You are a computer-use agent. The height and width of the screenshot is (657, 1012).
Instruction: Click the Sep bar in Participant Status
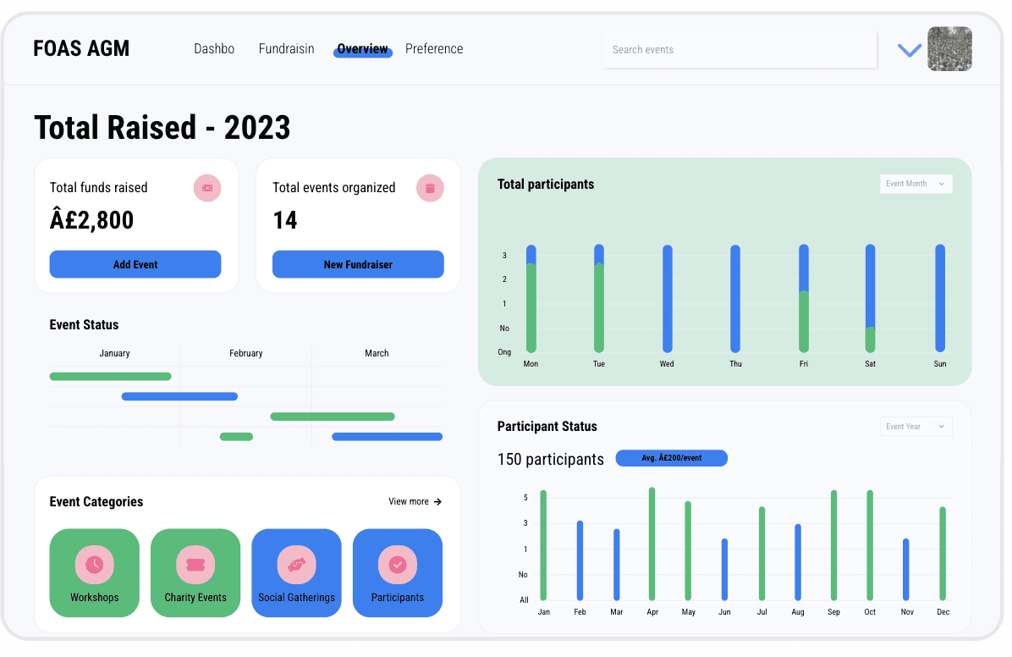click(x=833, y=545)
